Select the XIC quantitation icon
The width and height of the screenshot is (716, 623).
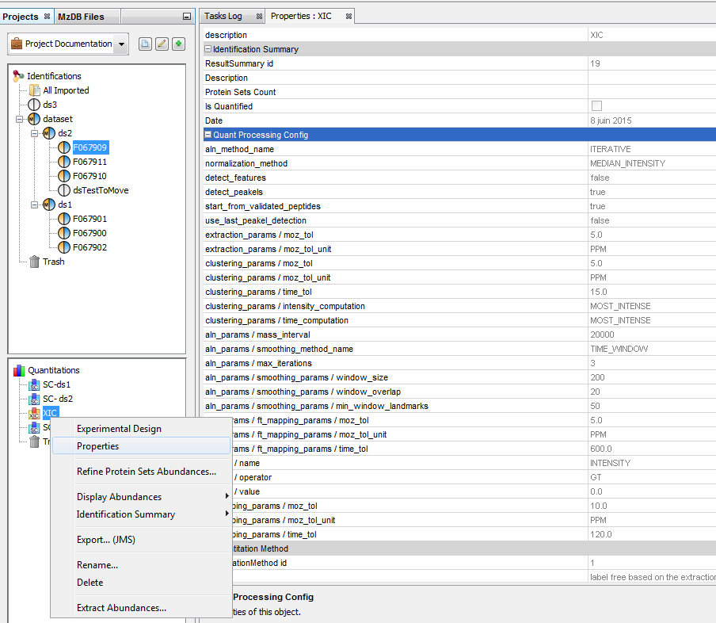34,413
